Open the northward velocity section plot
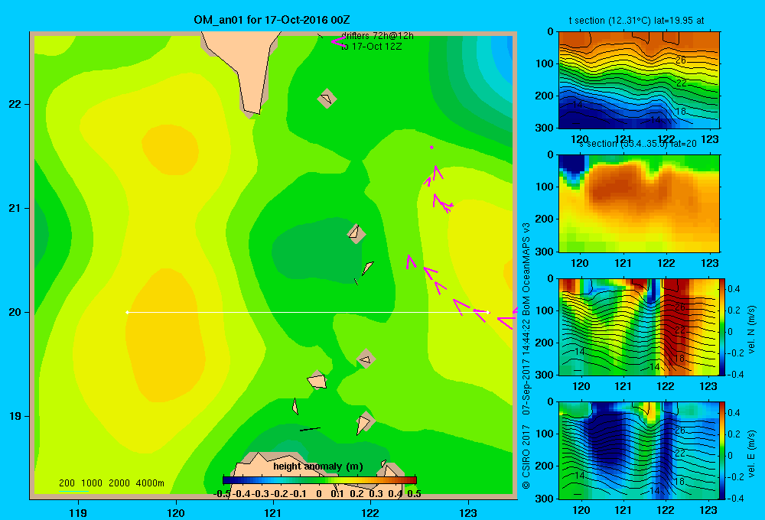765x520 pixels. coord(639,327)
